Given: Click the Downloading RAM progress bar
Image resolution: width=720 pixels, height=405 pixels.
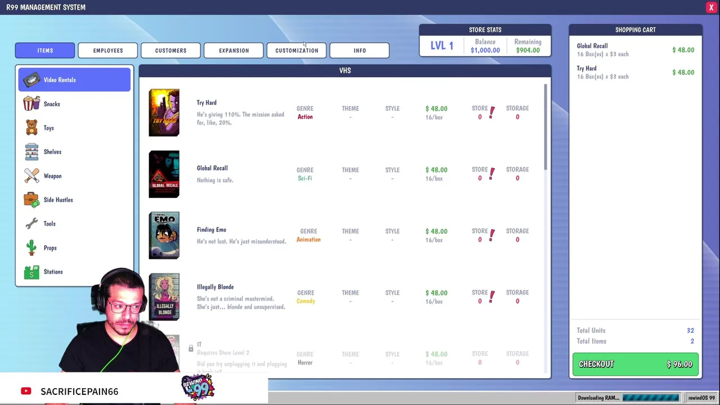Looking at the screenshot, I should pyautogui.click(x=650, y=398).
